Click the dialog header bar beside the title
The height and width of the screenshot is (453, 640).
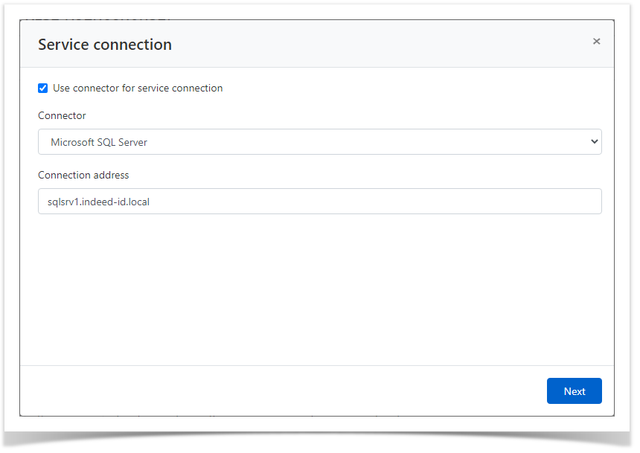372,45
